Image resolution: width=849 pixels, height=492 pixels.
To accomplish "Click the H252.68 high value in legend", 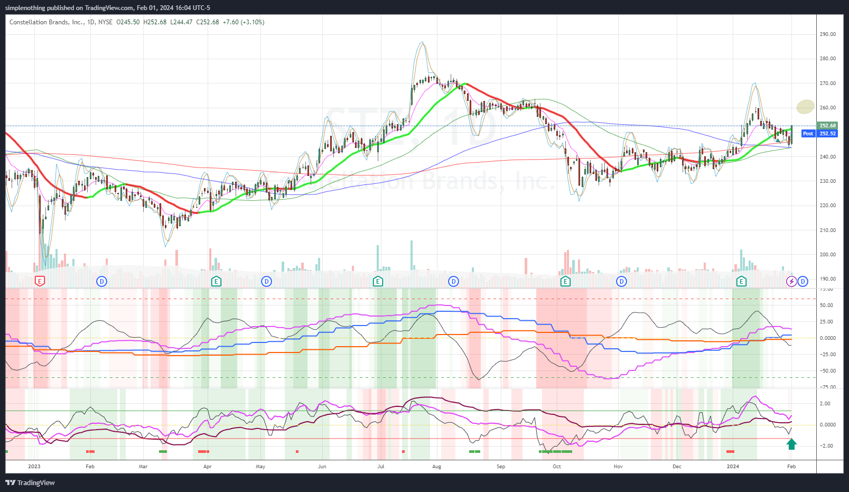I will [155, 22].
